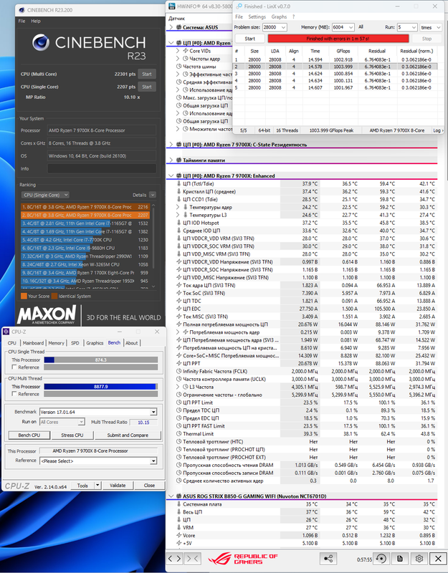Click Cinebench Info input field

coord(102,168)
